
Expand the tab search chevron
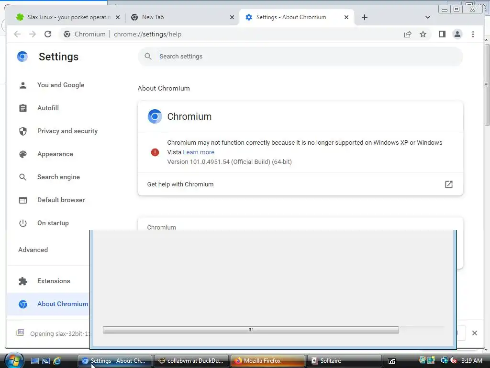pos(427,17)
